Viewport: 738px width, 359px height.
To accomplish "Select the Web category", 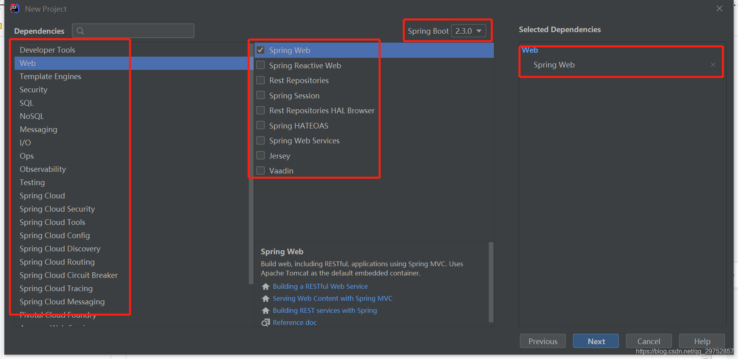I will tap(131, 63).
